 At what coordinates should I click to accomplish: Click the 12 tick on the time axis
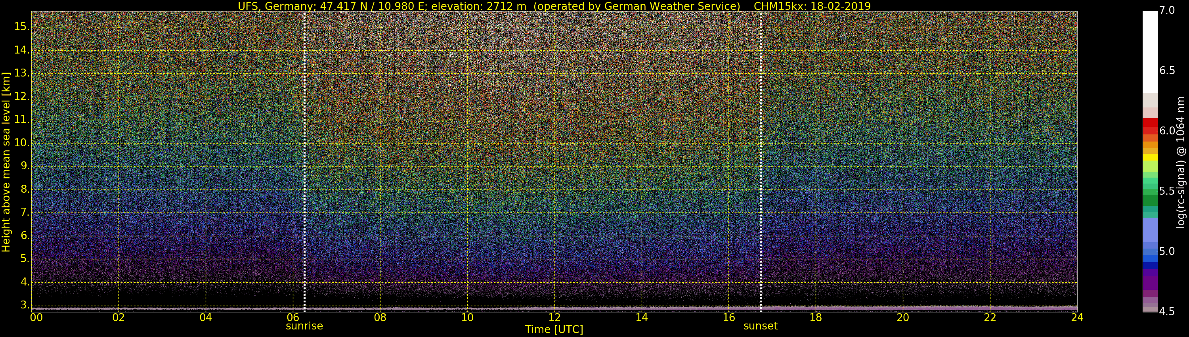(554, 318)
